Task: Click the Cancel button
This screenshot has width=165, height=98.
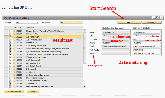Action: tap(33, 91)
